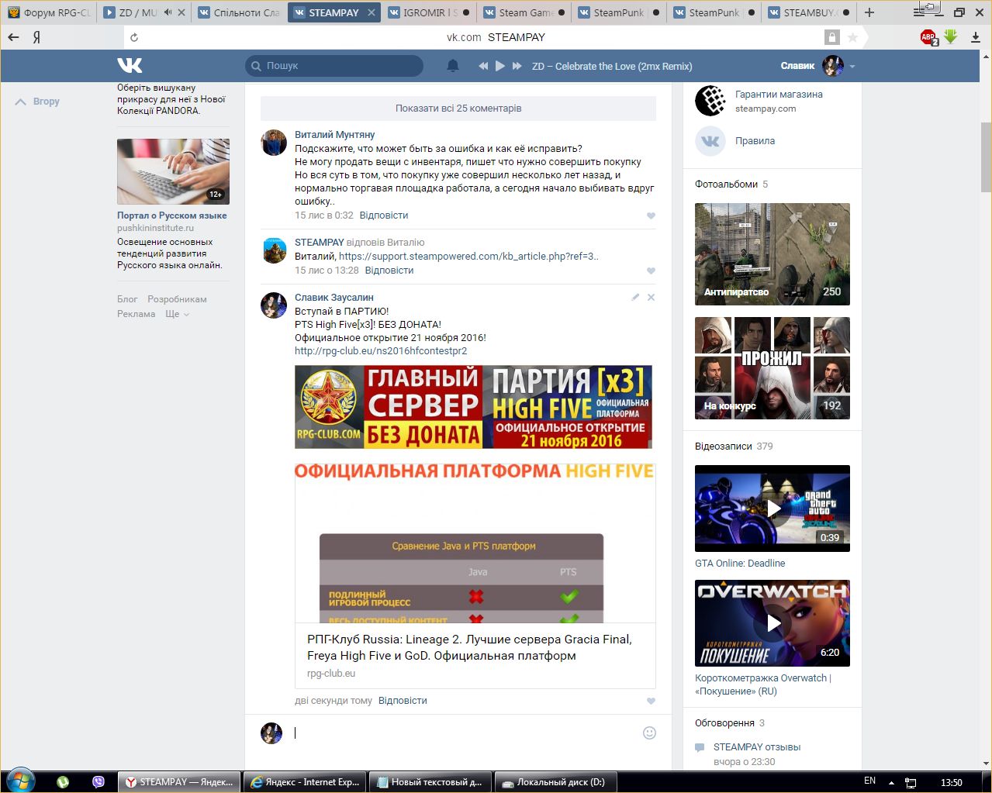Open the uTorrent taskbar icon
The height and width of the screenshot is (793, 992).
[x=63, y=782]
